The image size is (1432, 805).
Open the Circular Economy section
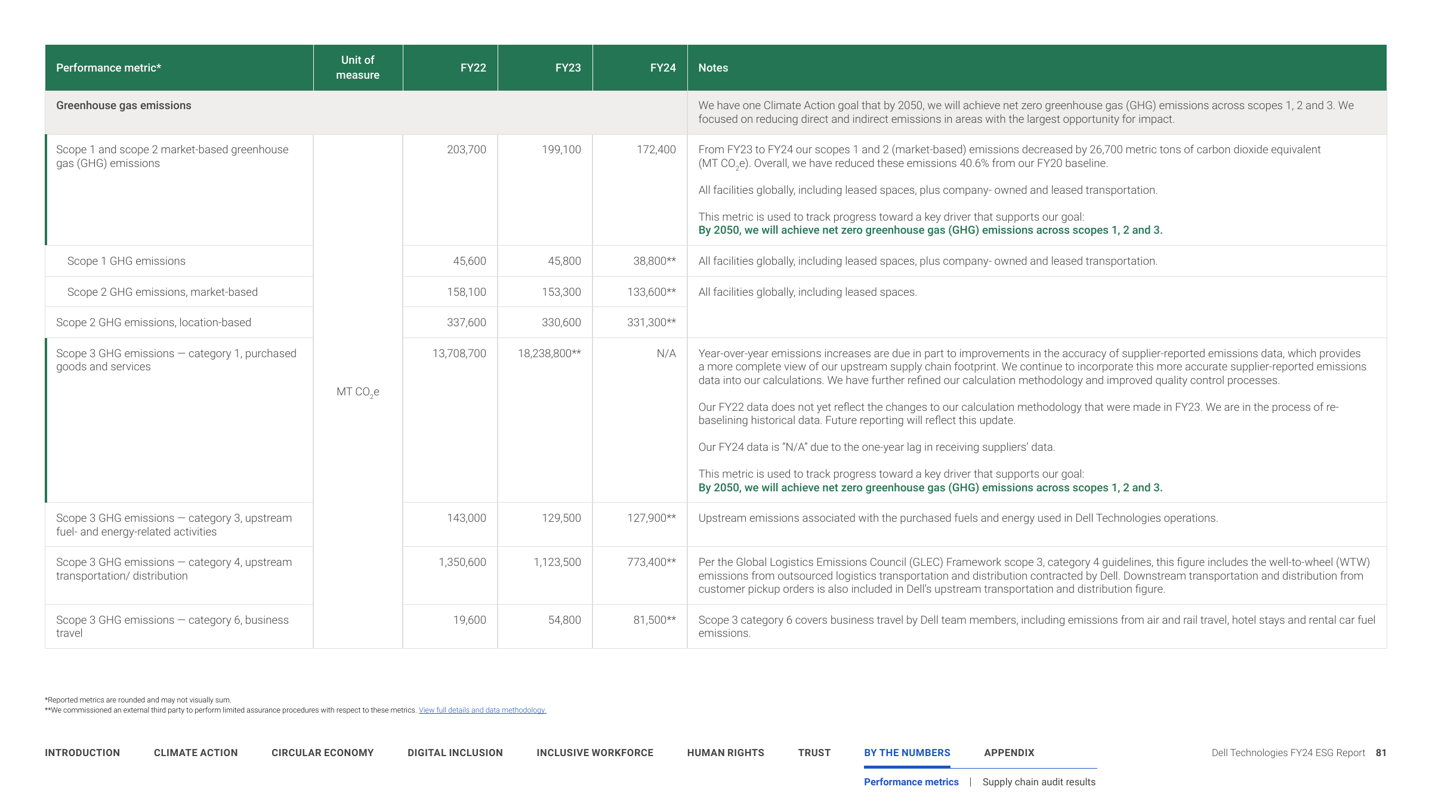pos(323,753)
